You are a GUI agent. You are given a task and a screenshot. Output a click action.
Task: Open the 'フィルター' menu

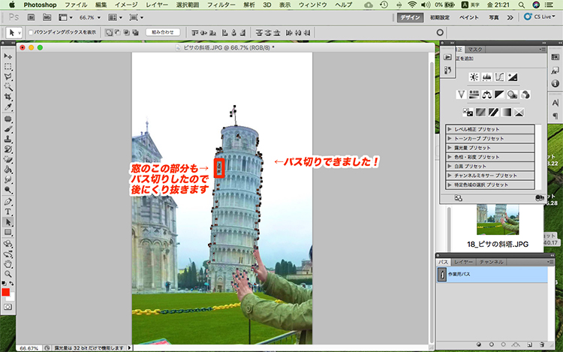tap(221, 5)
